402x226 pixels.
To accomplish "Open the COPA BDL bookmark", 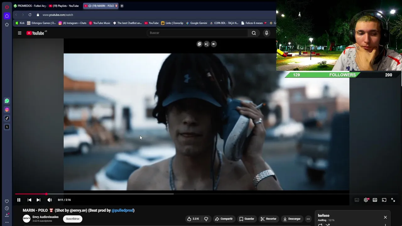I will [224, 23].
